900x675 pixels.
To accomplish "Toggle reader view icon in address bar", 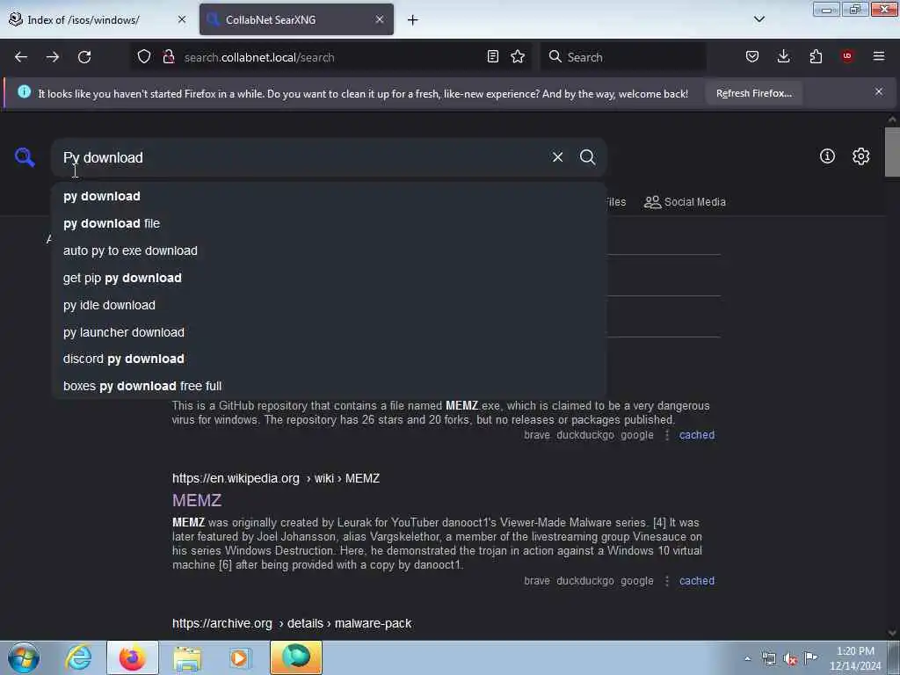I will point(492,56).
